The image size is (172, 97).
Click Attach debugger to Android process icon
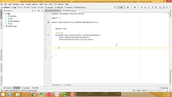pyautogui.click(x=145, y=7)
